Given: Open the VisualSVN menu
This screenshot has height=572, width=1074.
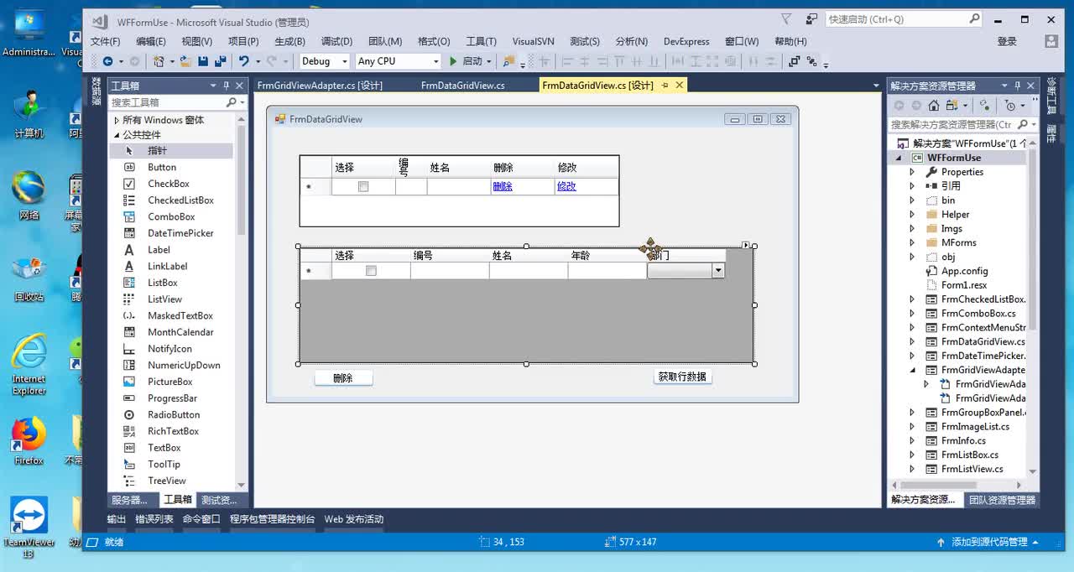Looking at the screenshot, I should [534, 41].
